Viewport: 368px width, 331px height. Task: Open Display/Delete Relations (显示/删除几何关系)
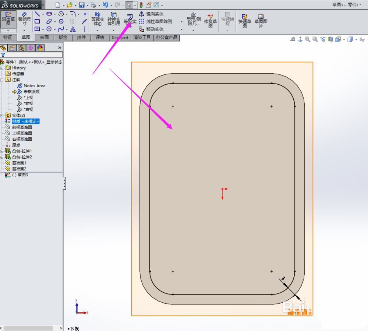point(194,19)
